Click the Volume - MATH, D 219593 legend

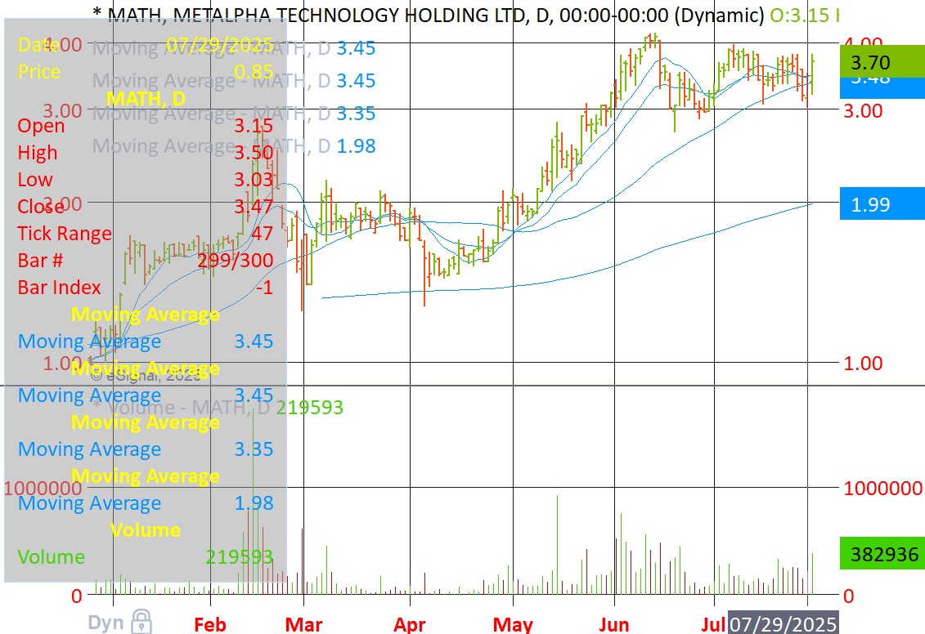pos(218,407)
